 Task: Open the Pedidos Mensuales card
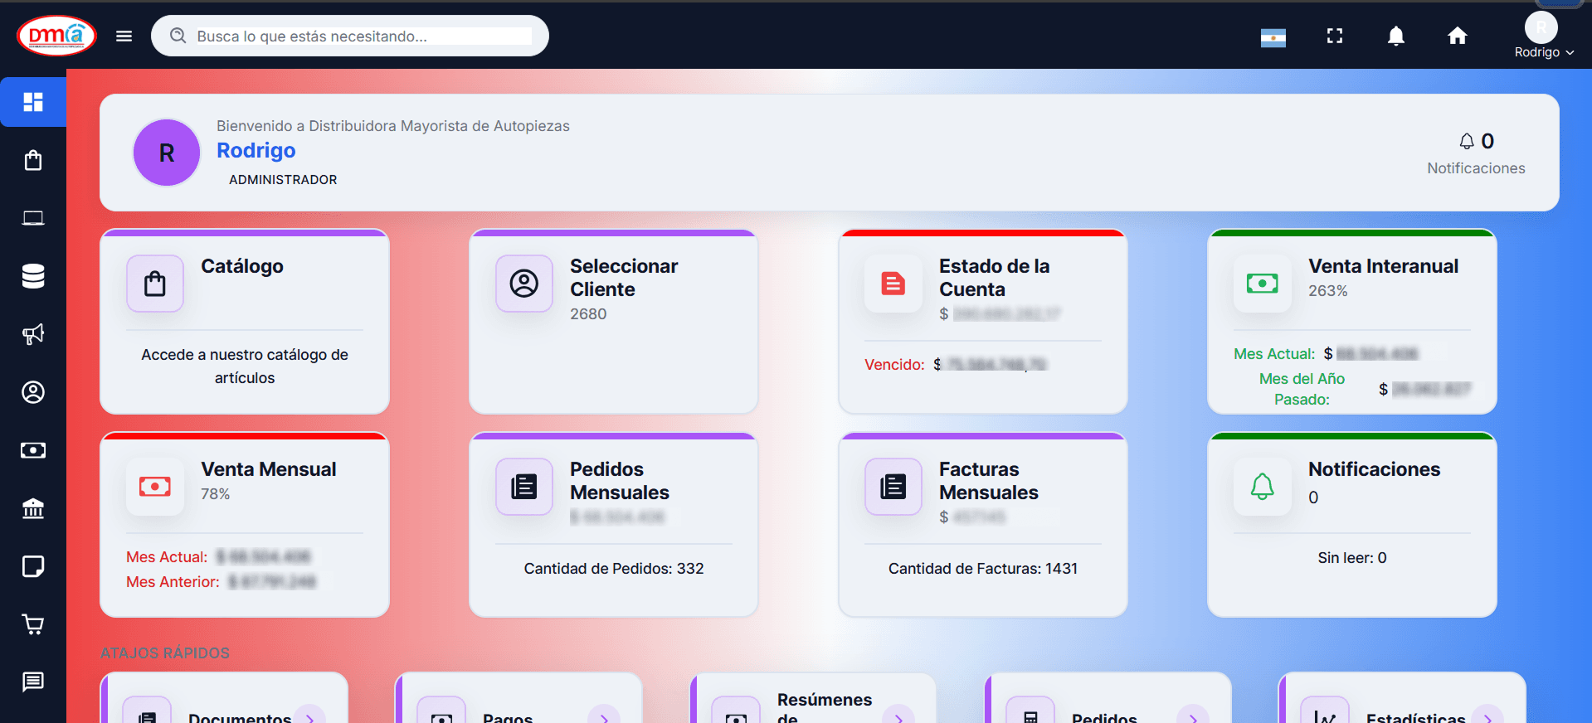click(x=614, y=525)
